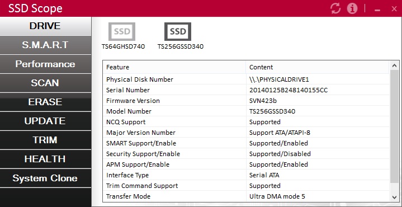Open the Performance section
The width and height of the screenshot is (402, 207).
(x=45, y=64)
